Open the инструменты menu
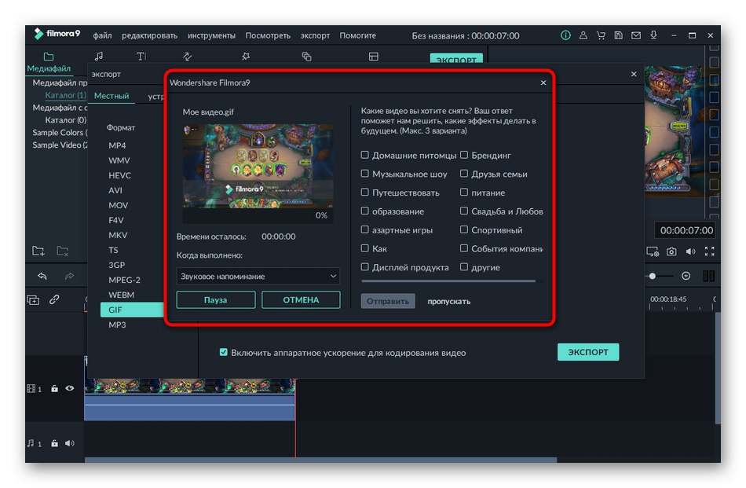 211,35
